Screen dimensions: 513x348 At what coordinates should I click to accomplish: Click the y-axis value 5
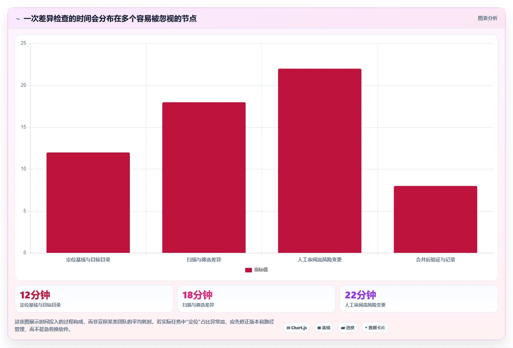click(25, 211)
